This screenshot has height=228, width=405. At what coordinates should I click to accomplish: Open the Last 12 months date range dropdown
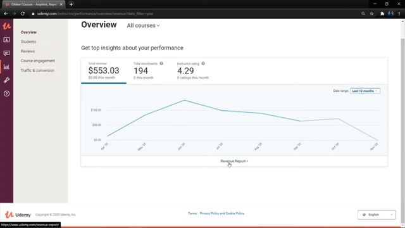coord(365,91)
